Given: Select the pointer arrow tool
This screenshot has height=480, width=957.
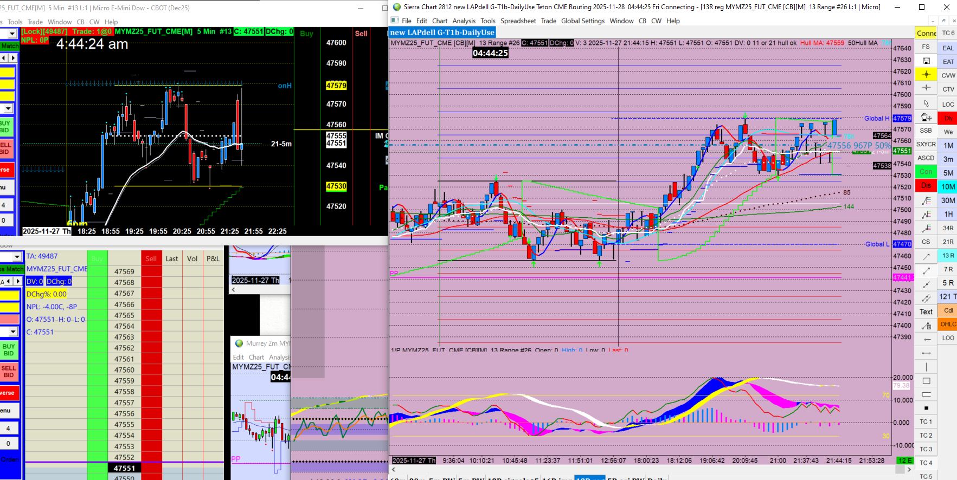Looking at the screenshot, I should [926, 103].
